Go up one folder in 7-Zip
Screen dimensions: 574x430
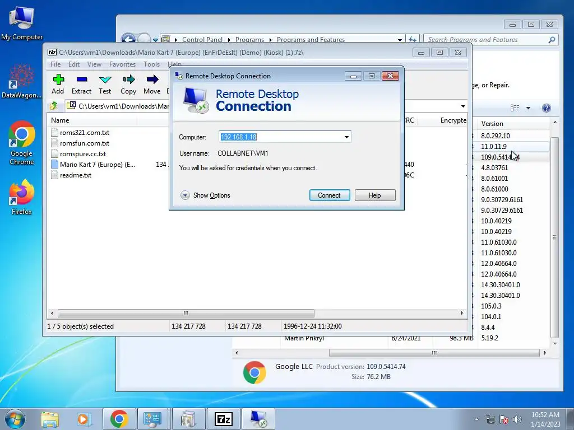pos(54,106)
